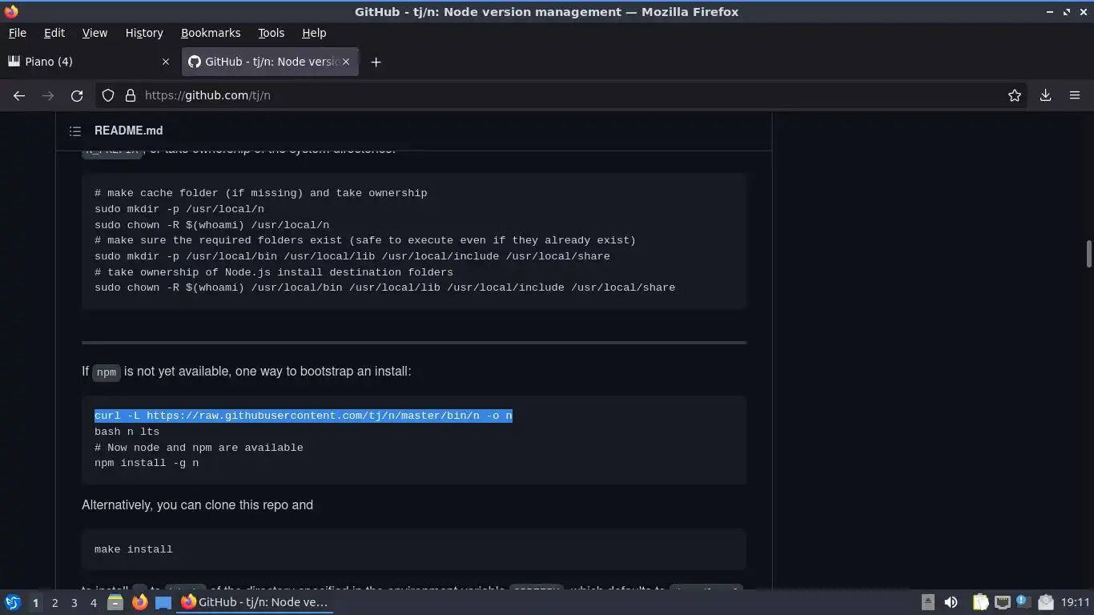Image resolution: width=1094 pixels, height=615 pixels.
Task: Switch to the GitHub tj/n tab
Action: click(271, 62)
